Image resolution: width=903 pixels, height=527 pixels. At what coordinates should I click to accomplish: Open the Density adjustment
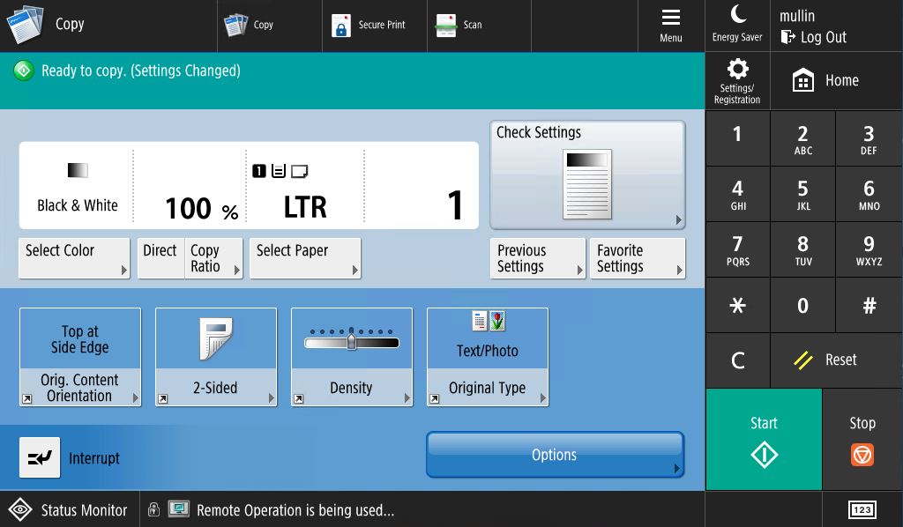(352, 357)
